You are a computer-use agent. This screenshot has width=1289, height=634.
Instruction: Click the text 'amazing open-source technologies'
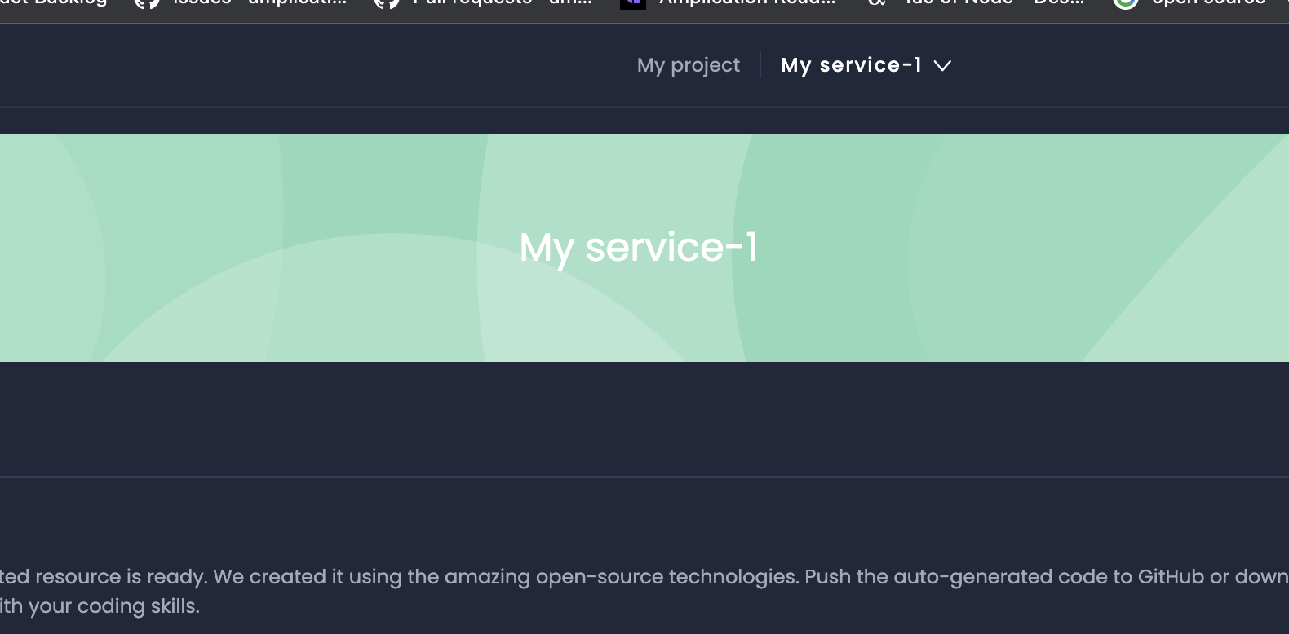622,577
